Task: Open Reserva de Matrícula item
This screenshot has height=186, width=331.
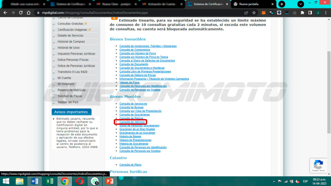Action: point(71,90)
